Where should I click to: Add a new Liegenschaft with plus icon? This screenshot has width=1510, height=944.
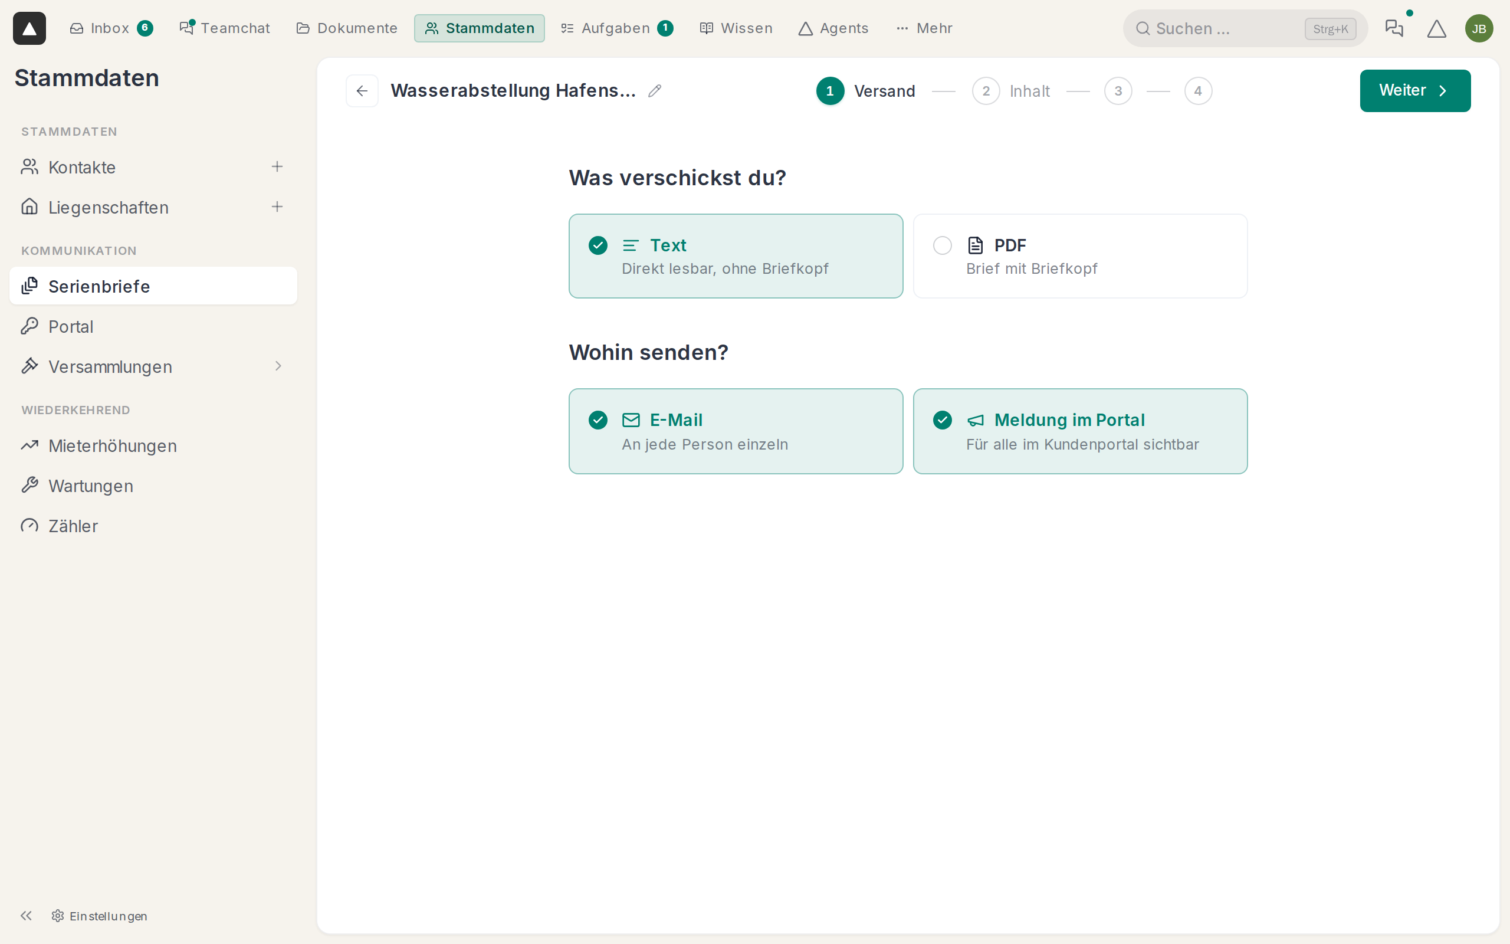coord(277,206)
